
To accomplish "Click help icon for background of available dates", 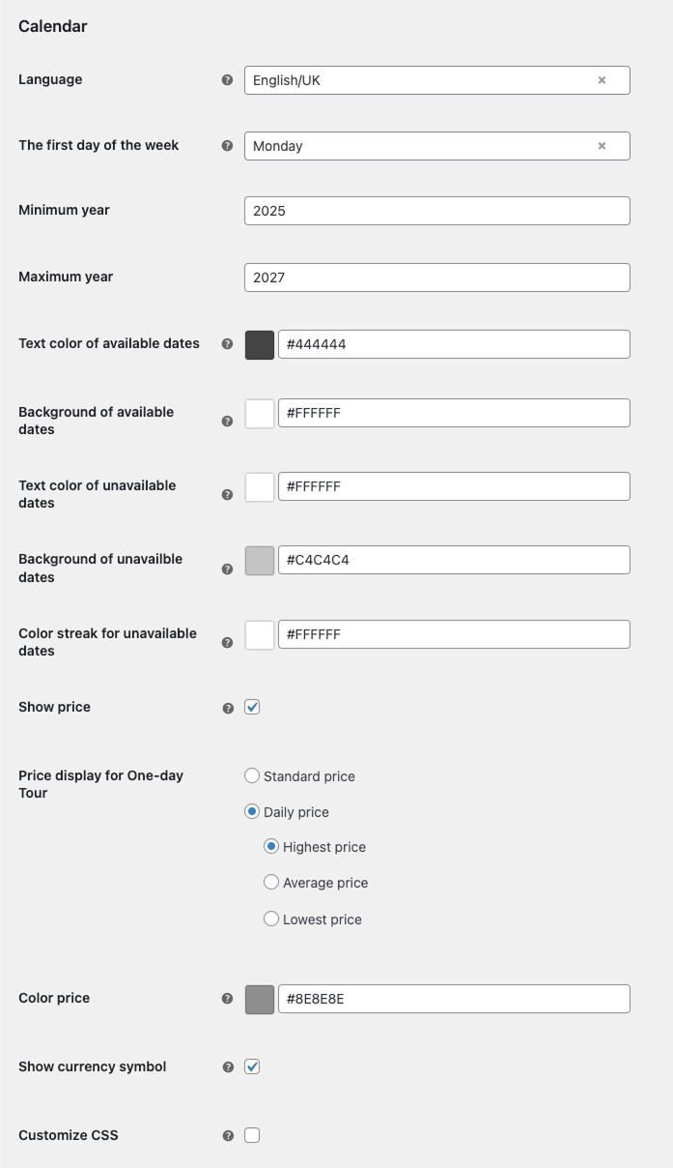I will [x=227, y=422].
